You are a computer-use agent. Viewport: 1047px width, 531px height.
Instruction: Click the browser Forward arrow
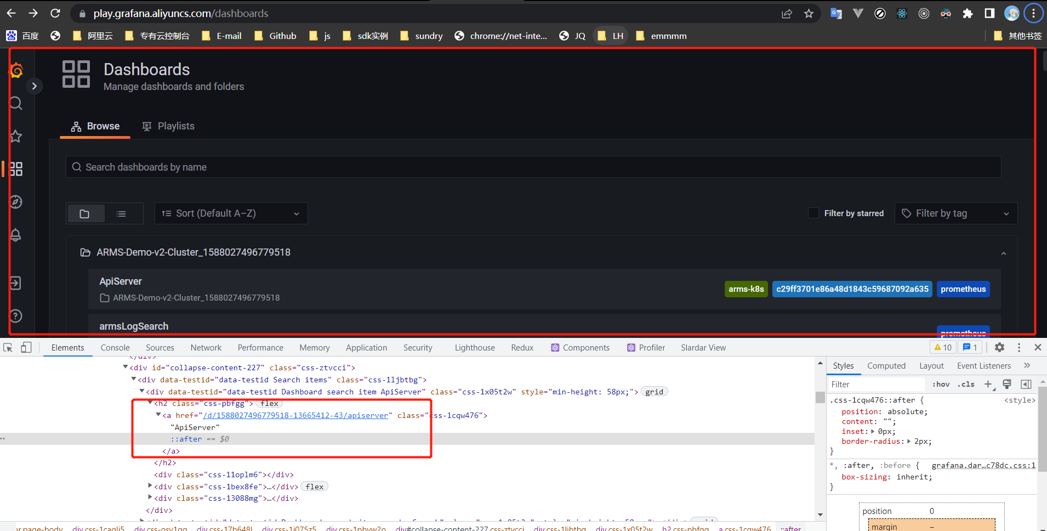tap(33, 13)
